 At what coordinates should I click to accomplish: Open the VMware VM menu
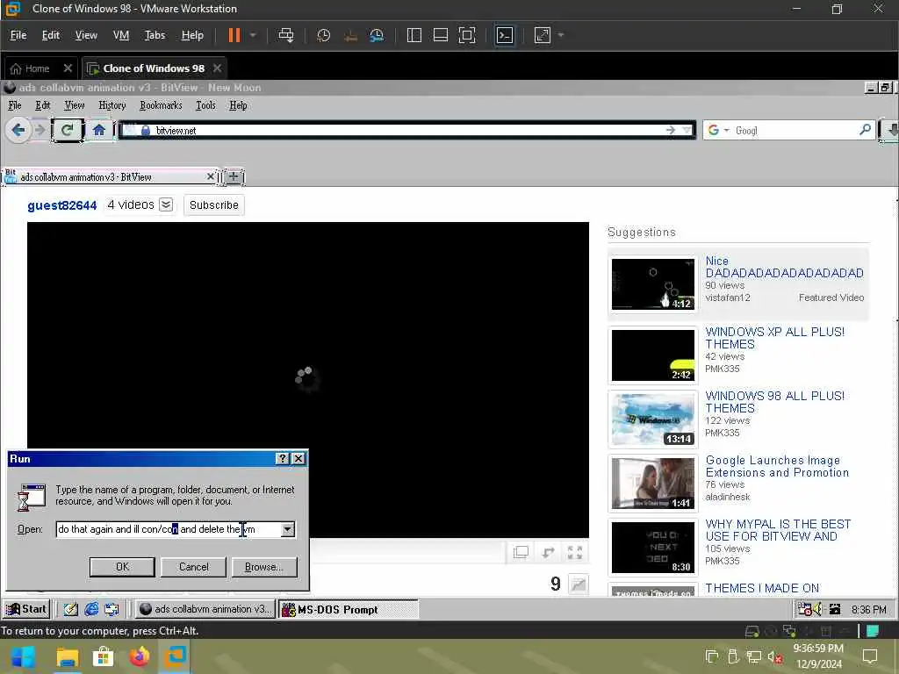pos(121,35)
